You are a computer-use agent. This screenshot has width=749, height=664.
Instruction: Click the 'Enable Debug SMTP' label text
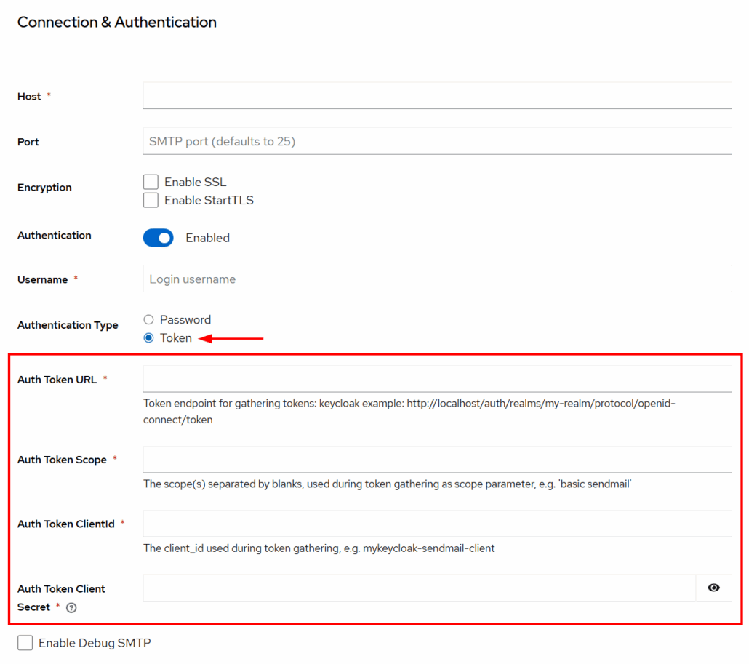click(x=95, y=643)
